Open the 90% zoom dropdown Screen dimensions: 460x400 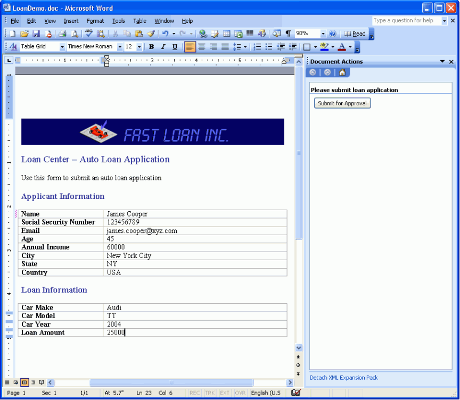[x=323, y=34]
